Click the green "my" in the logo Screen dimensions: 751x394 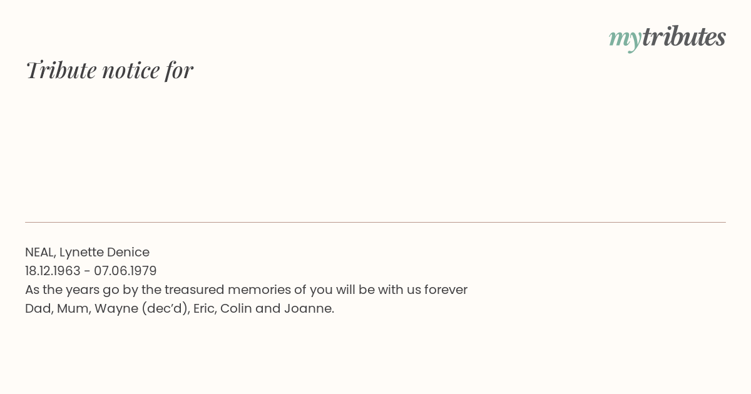click(x=625, y=39)
